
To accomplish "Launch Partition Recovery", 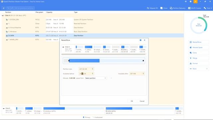I will coord(177,8).
